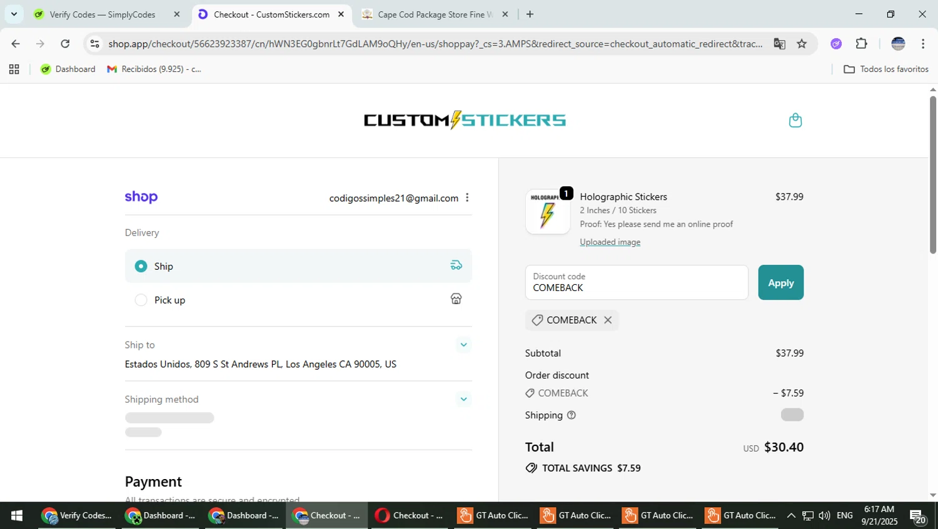The height and width of the screenshot is (529, 938).
Task: Open the first GT Auto Clicker taskbar item
Action: (493, 515)
